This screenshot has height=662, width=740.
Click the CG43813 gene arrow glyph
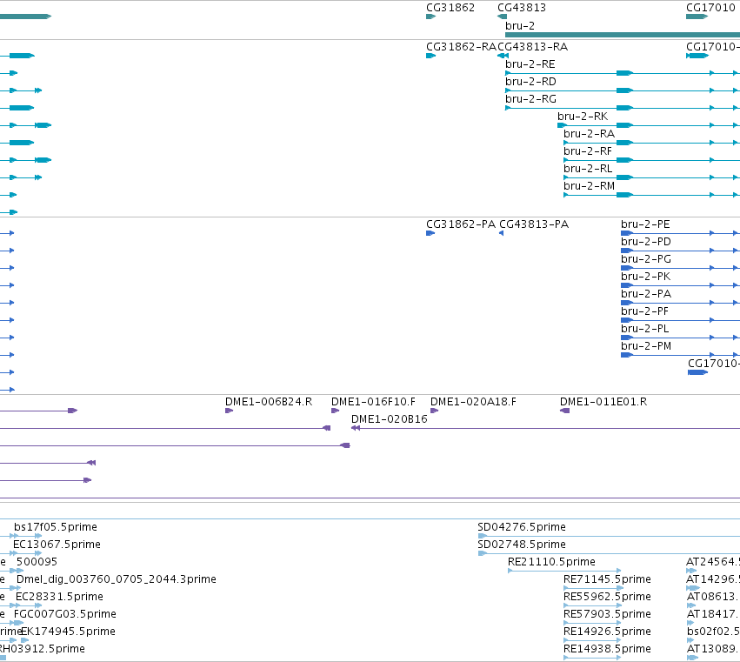pos(502,17)
